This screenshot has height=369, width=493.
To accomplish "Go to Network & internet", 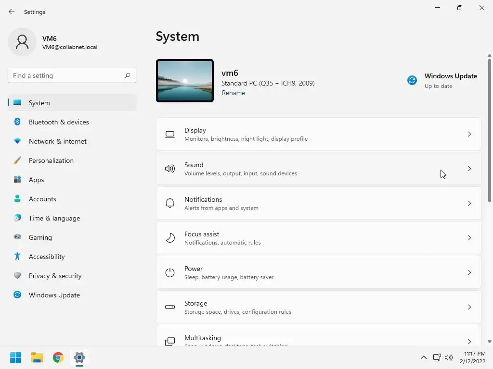I will pos(72,141).
